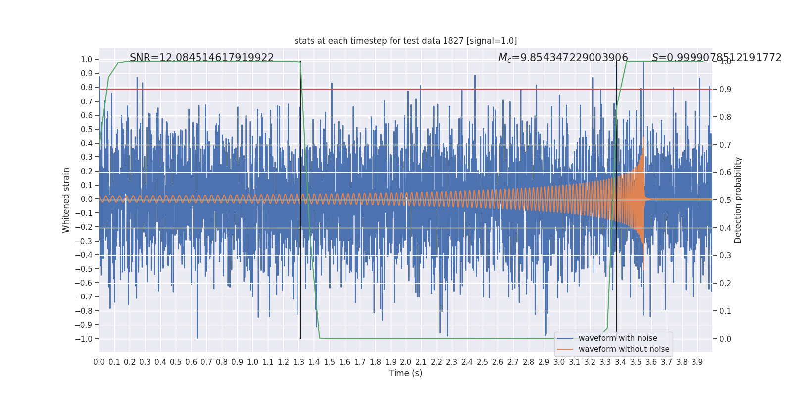Click the black vertical marker near 3.4 s
Screen dimensions: 792x396
[x=617, y=200]
